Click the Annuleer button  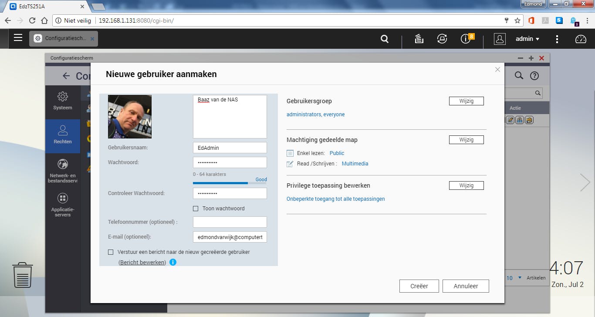pos(466,286)
